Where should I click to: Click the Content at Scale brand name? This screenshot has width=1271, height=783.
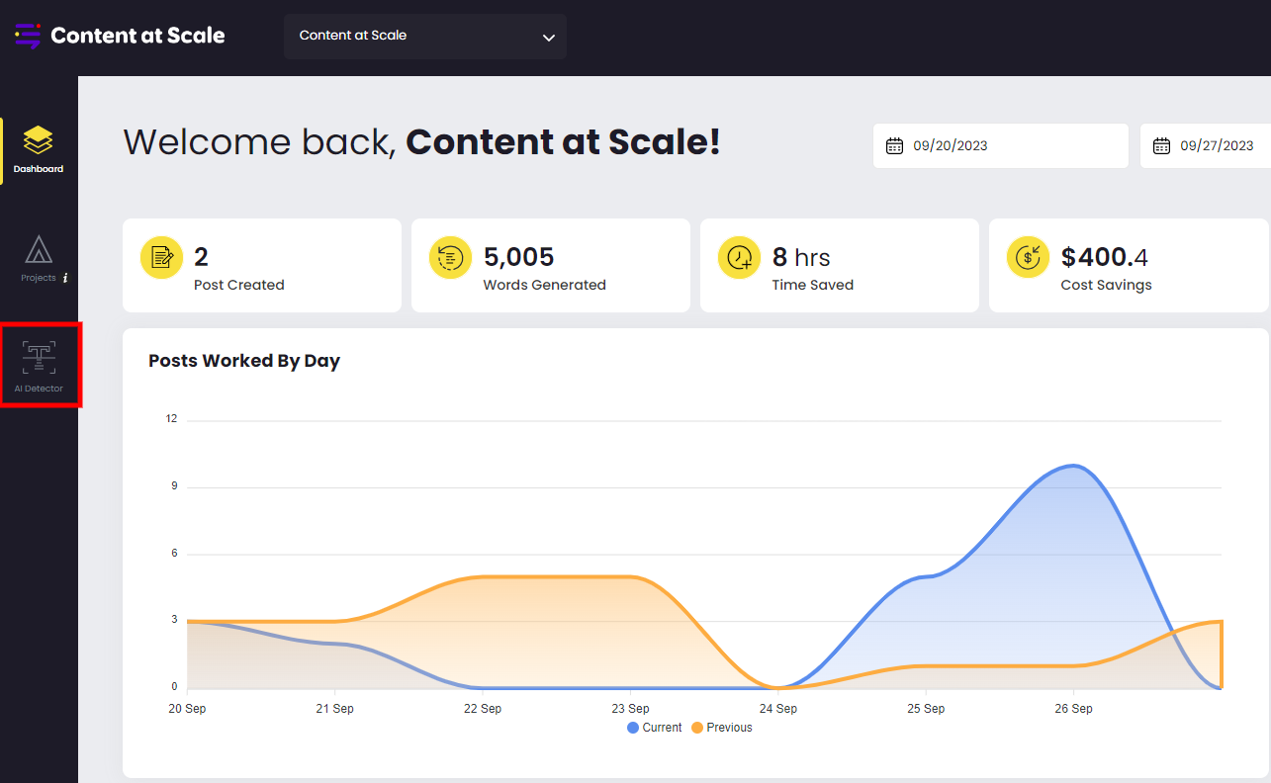(x=137, y=36)
